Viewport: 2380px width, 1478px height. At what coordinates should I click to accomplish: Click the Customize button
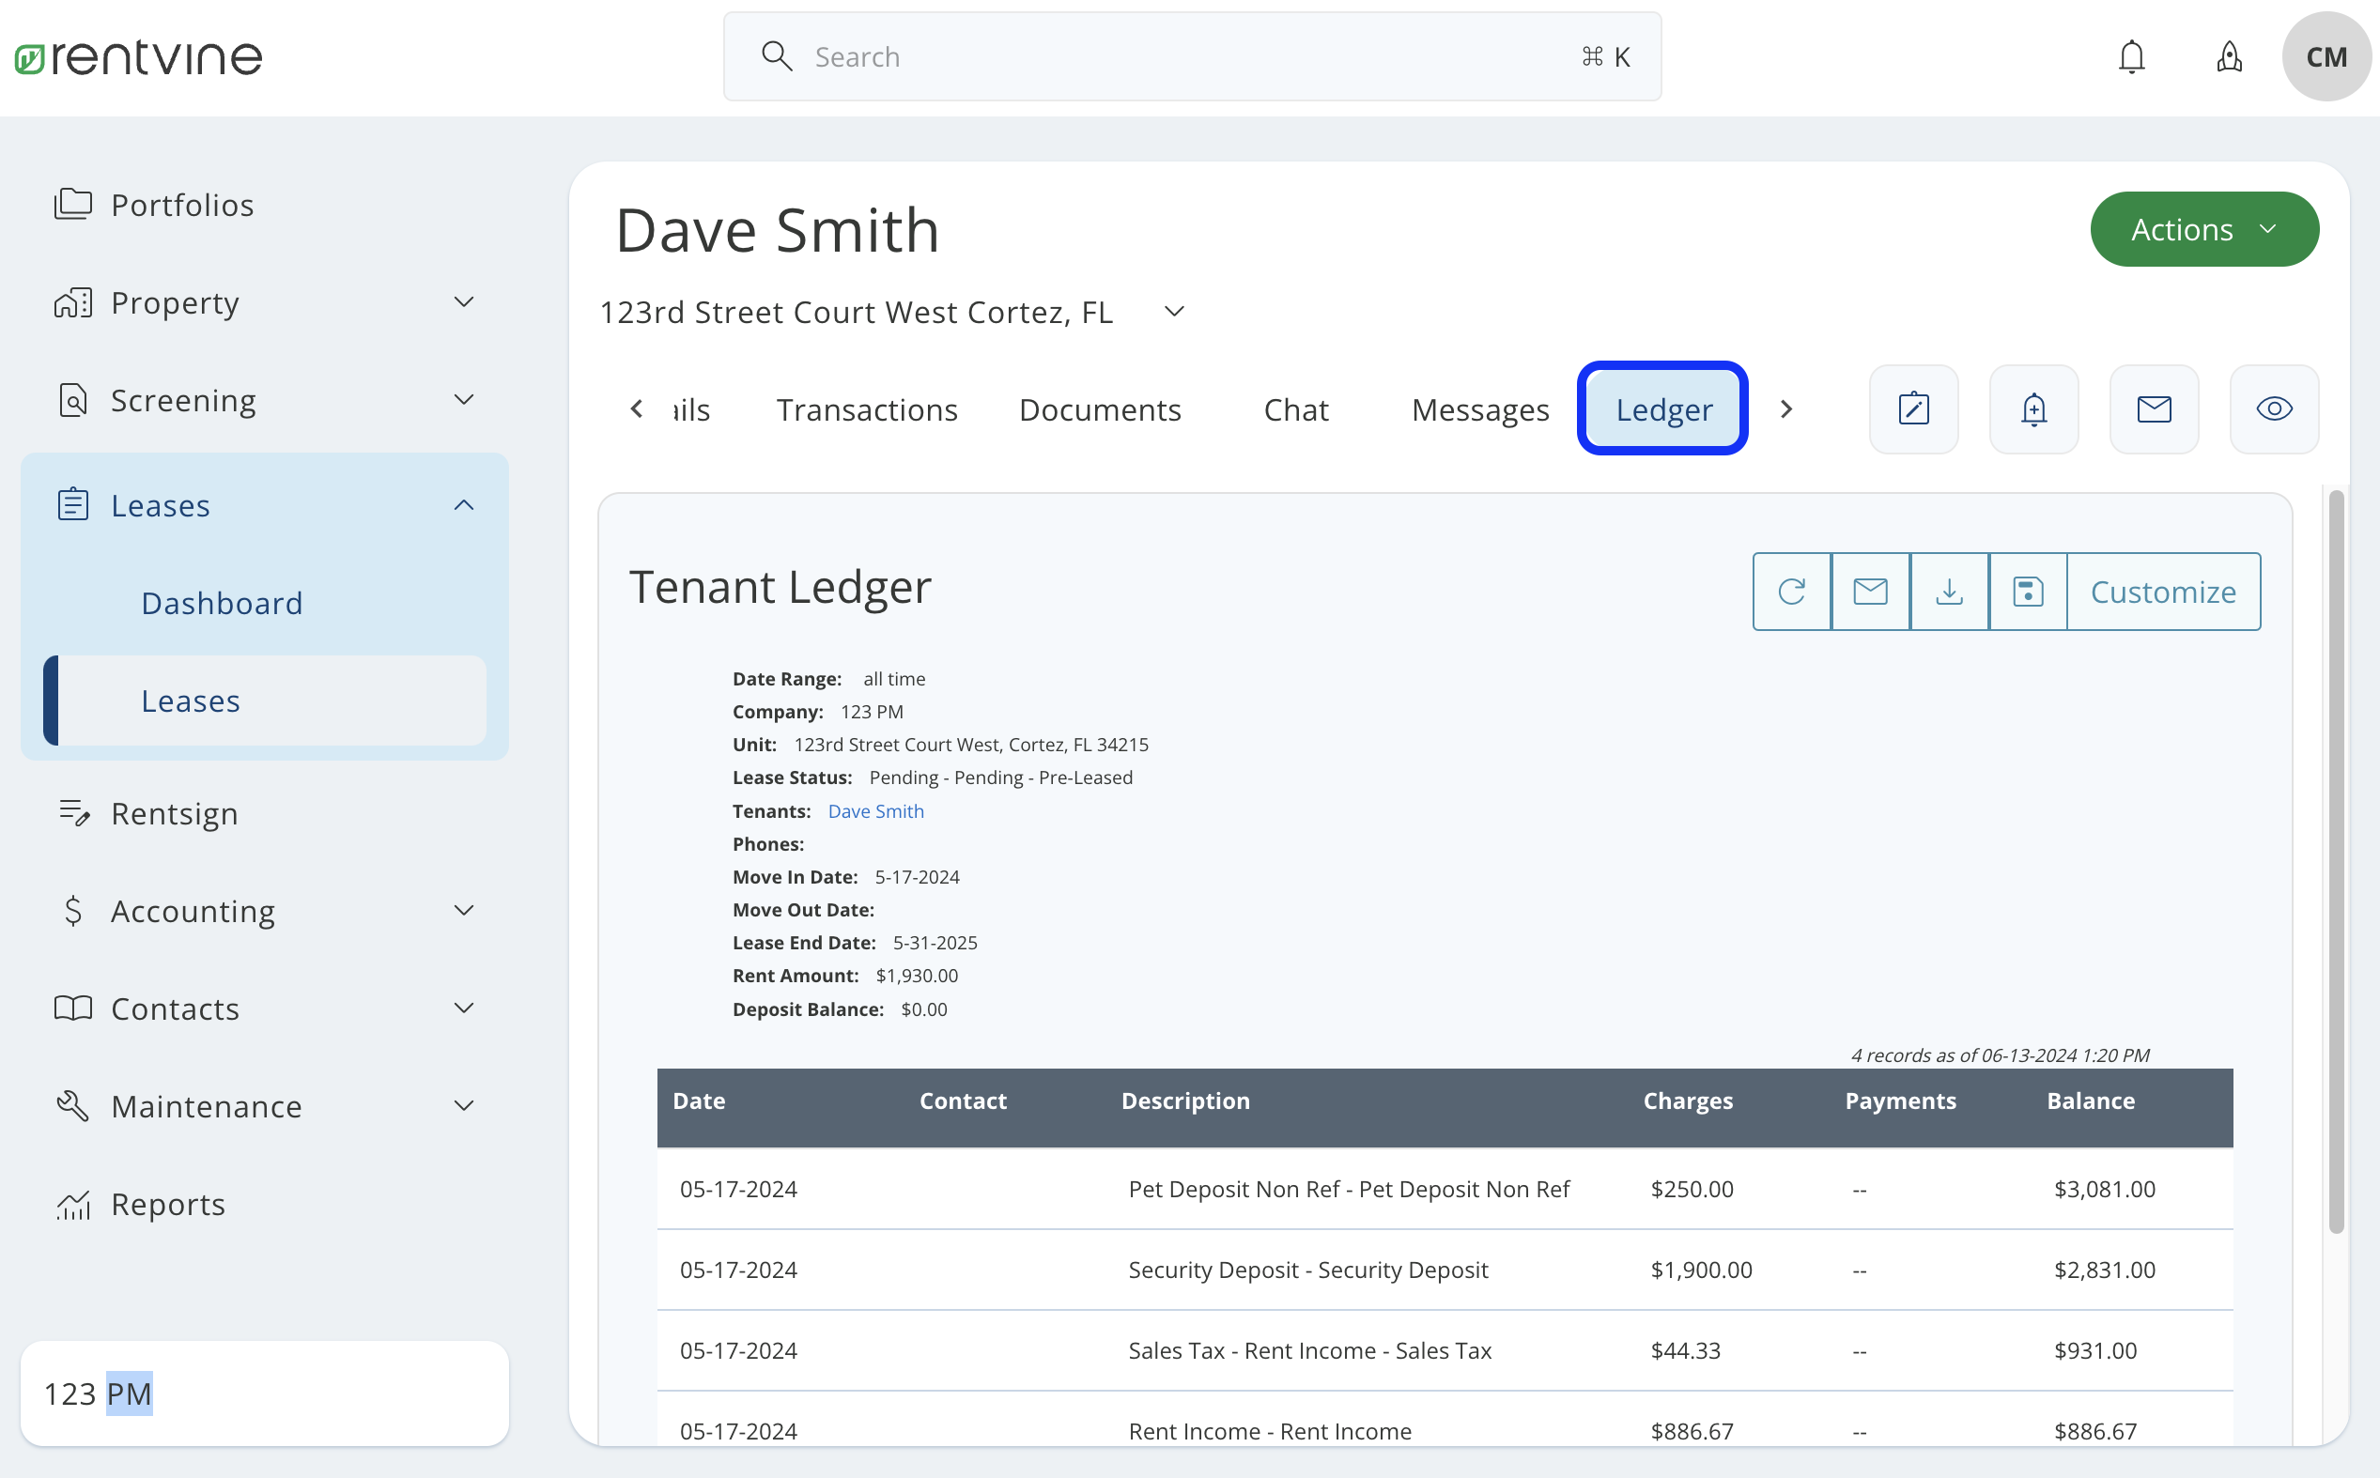pyautogui.click(x=2163, y=591)
